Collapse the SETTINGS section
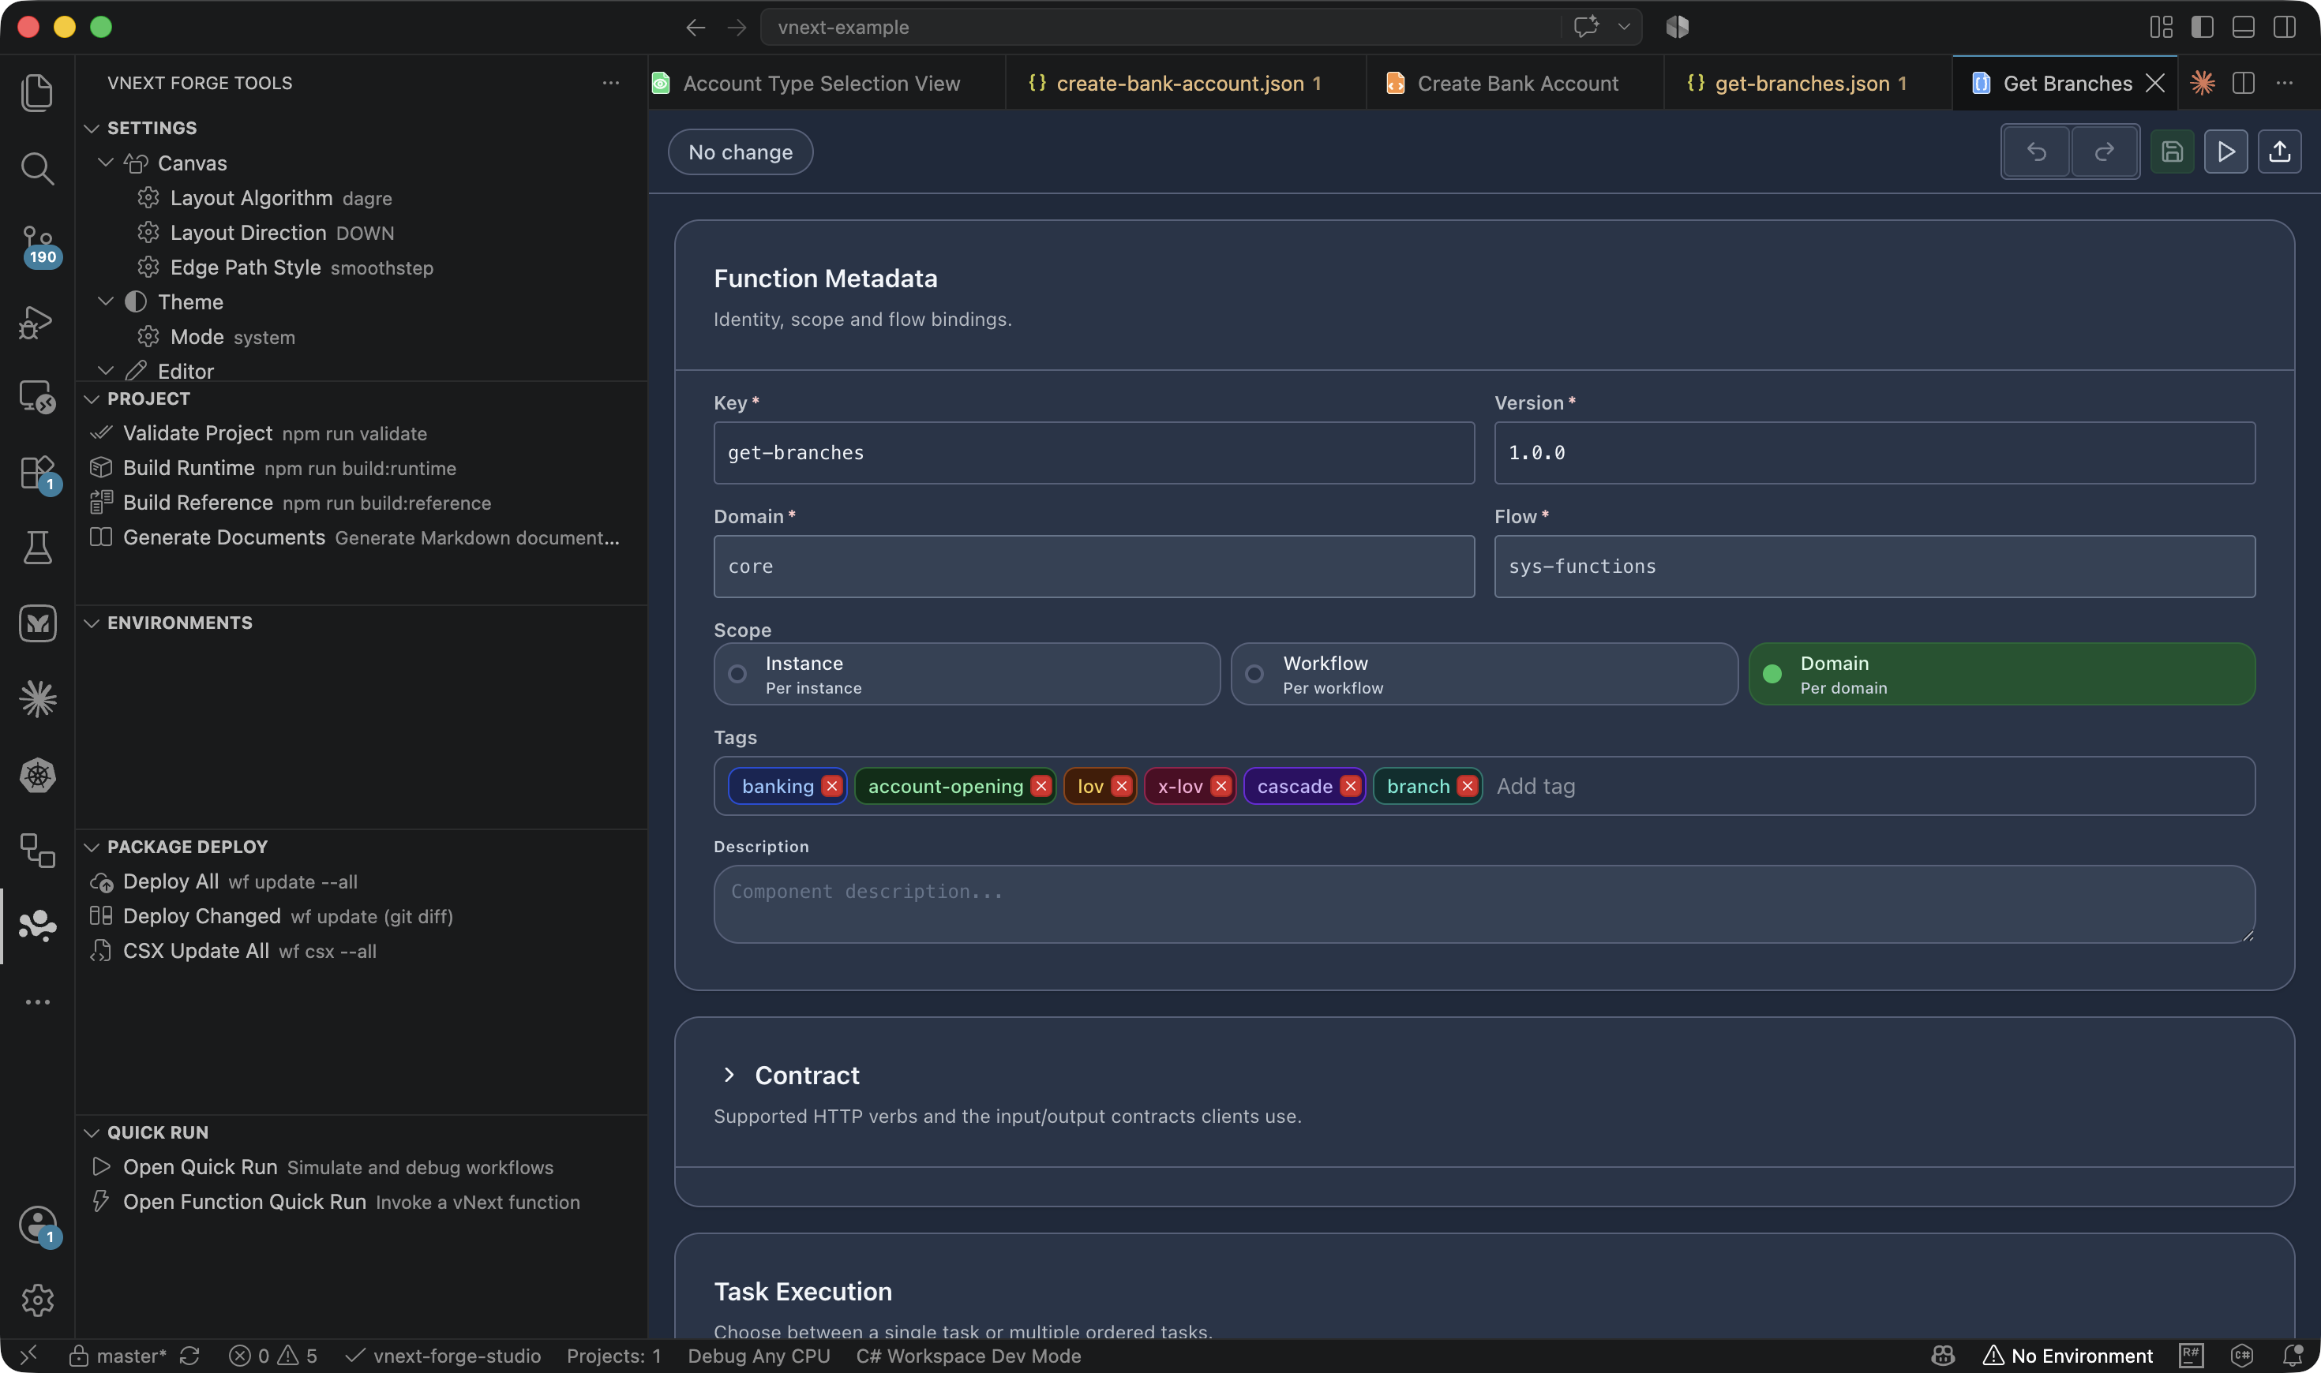Screen dimensions: 2321x1373 (92, 128)
